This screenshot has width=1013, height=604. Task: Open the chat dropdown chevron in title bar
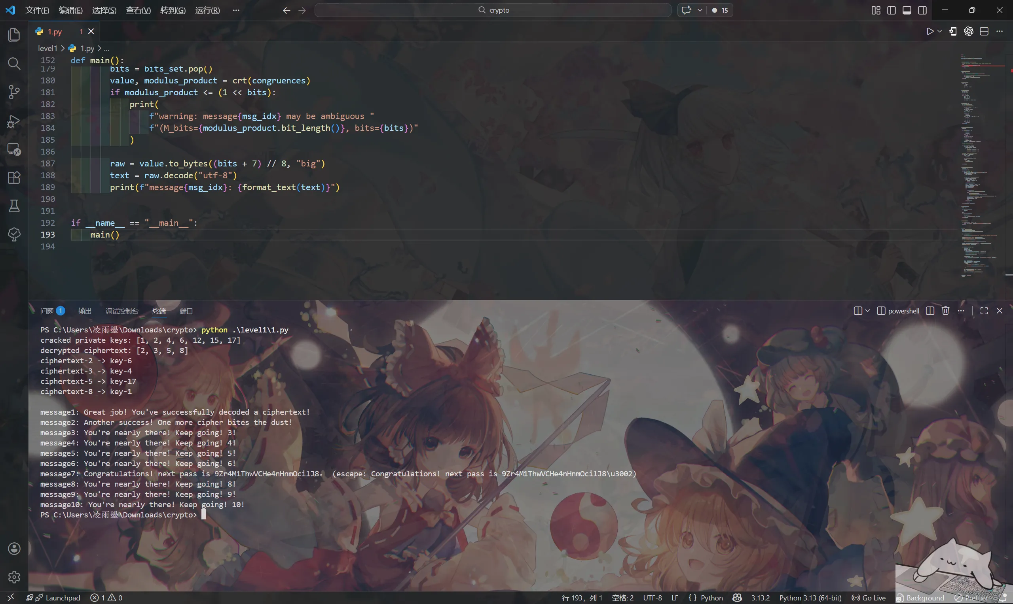coord(699,10)
